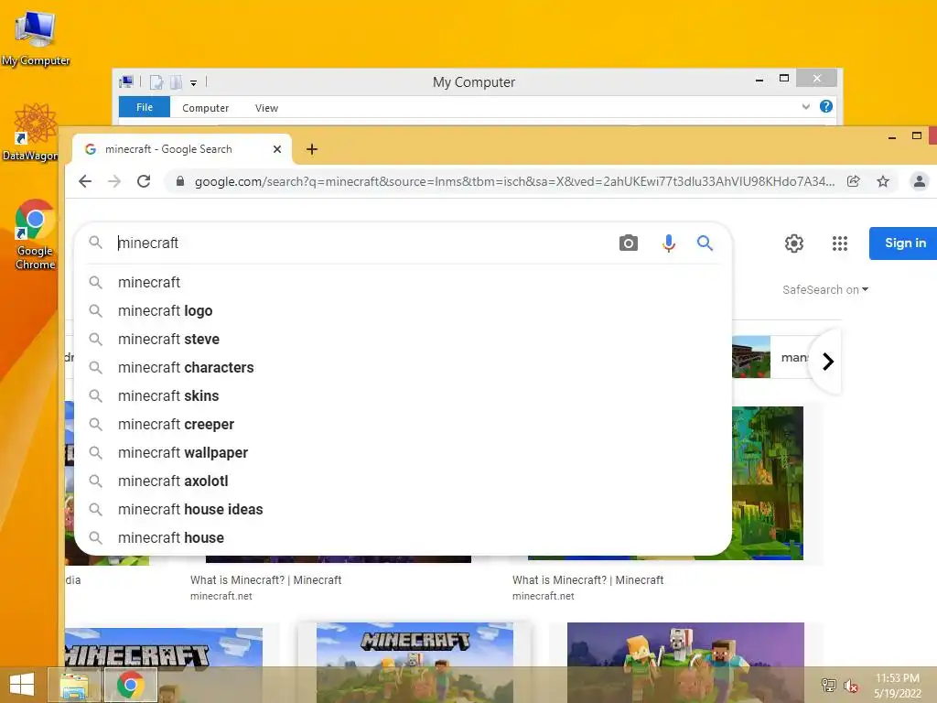Click the Chrome back arrow
Image resolution: width=937 pixels, height=703 pixels.
click(85, 181)
